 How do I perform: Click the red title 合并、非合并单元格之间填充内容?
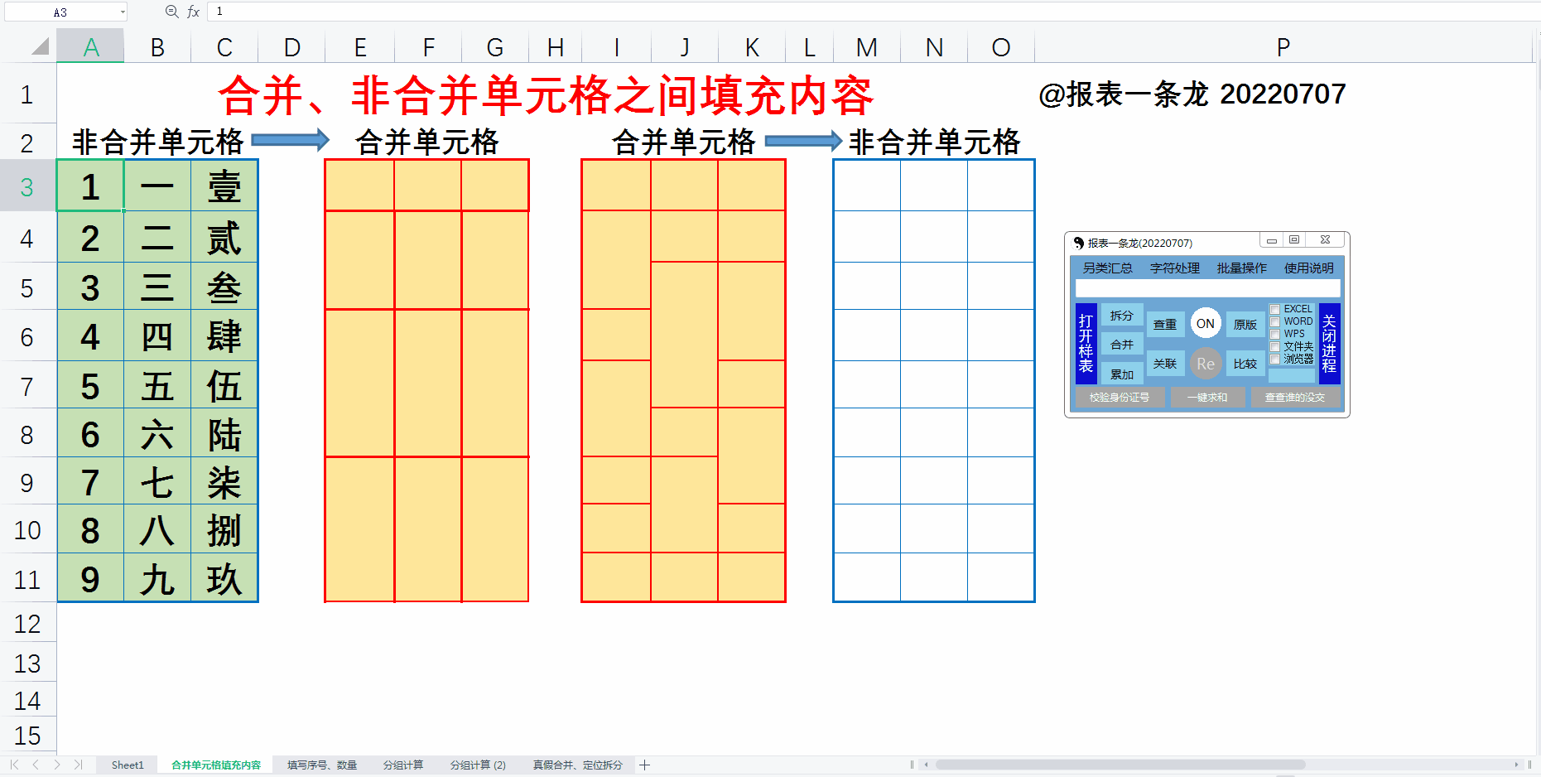pyautogui.click(x=547, y=95)
